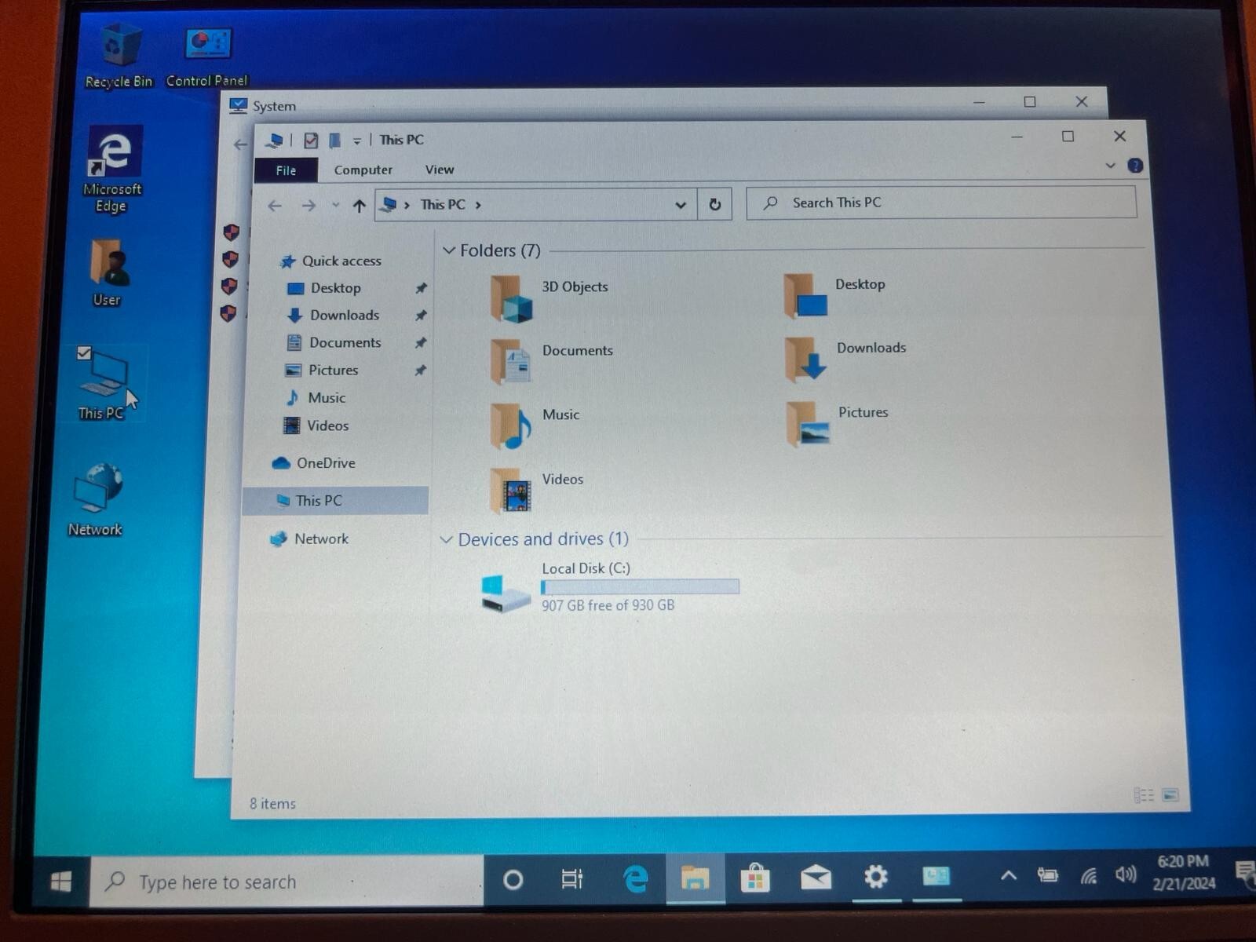Viewport: 1256px width, 942px height.
Task: Go back with the Explorer back arrow
Action: click(275, 206)
